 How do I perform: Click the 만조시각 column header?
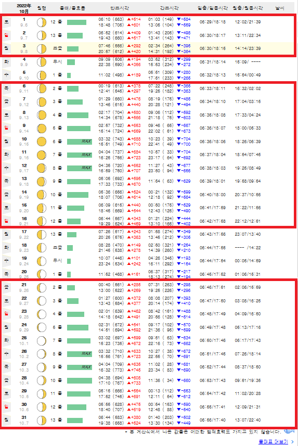(120, 8)
